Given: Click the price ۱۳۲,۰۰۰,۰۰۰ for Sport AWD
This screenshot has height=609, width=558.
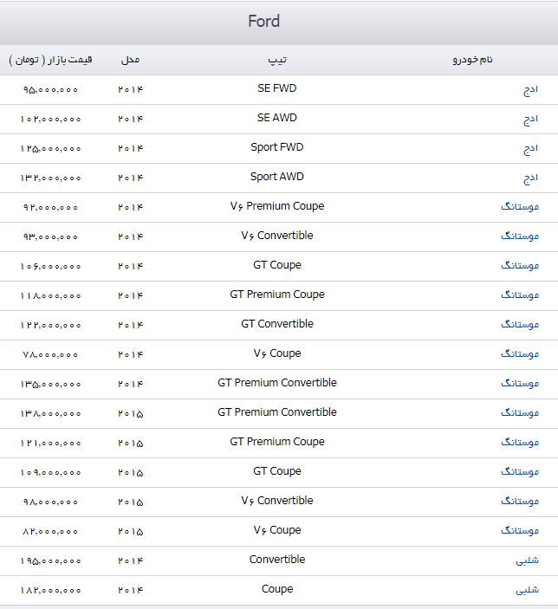Looking at the screenshot, I should 50,178.
